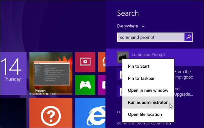Image resolution: width=204 pixels, height=128 pixels.
Task: Open the orange Help question mark tile
Action: (51, 113)
